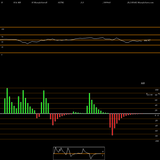Image resolution: width=160 pixels, height=160 pixels.
Task: Open the mini overview chart thumbnail
Action: click(x=79, y=153)
